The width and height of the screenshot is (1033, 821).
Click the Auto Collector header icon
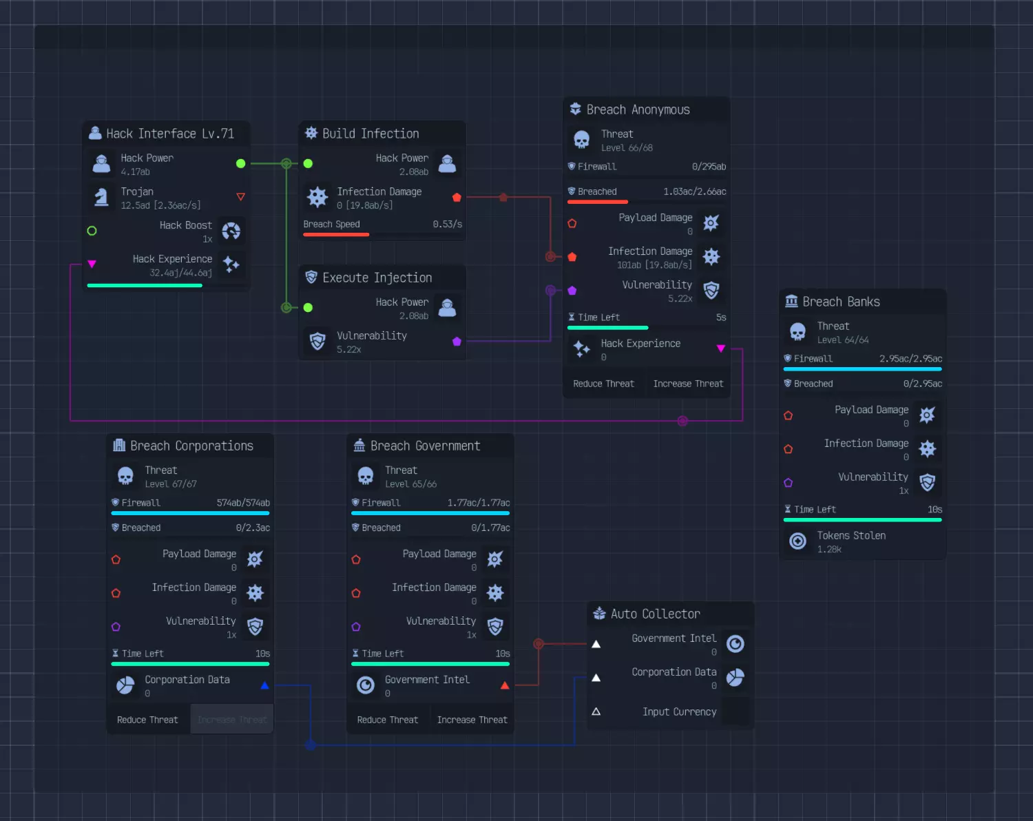click(x=600, y=613)
